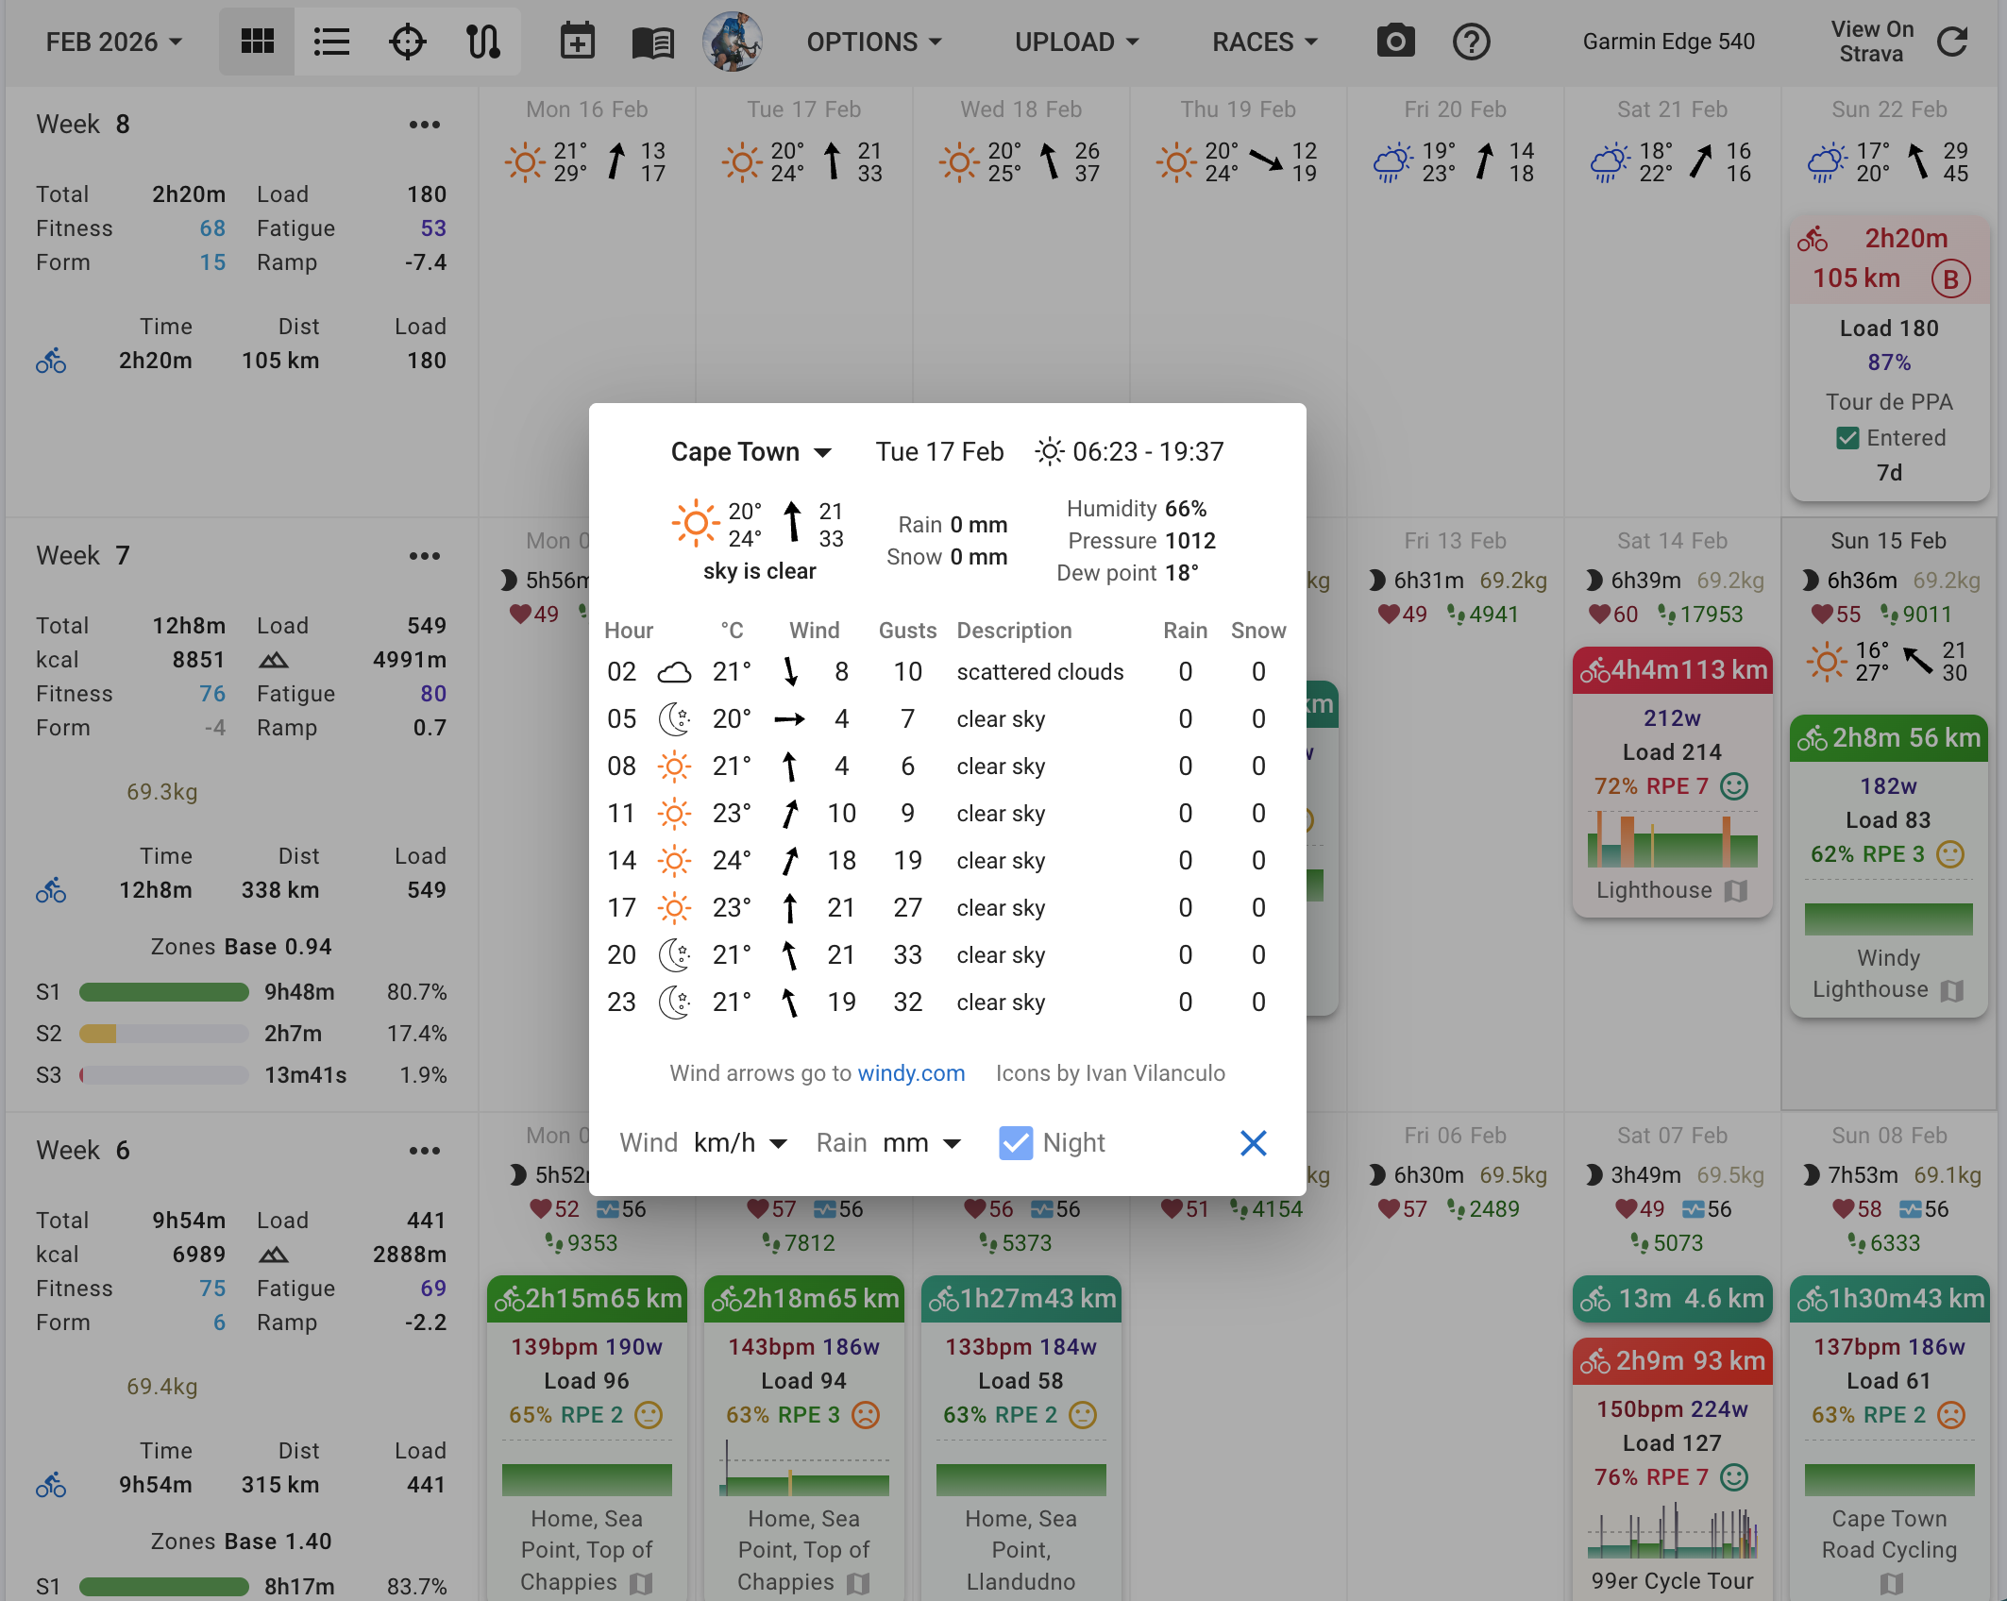2007x1601 pixels.
Task: Switch to activity list view icon
Action: 331,42
